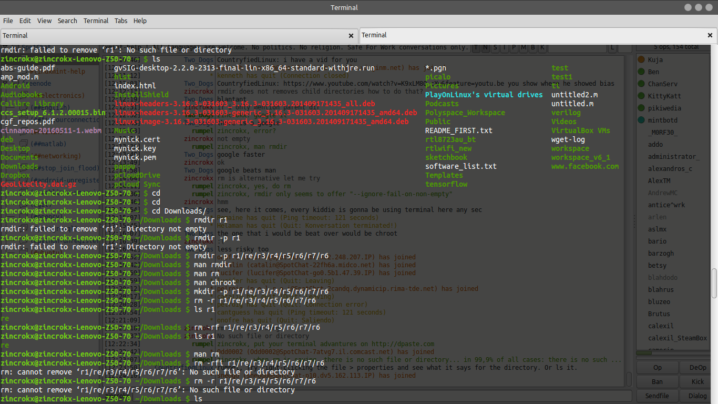Screen dimensions: 718x404
Task: Toggle the K keyword channel mode button
Action: 542,48
